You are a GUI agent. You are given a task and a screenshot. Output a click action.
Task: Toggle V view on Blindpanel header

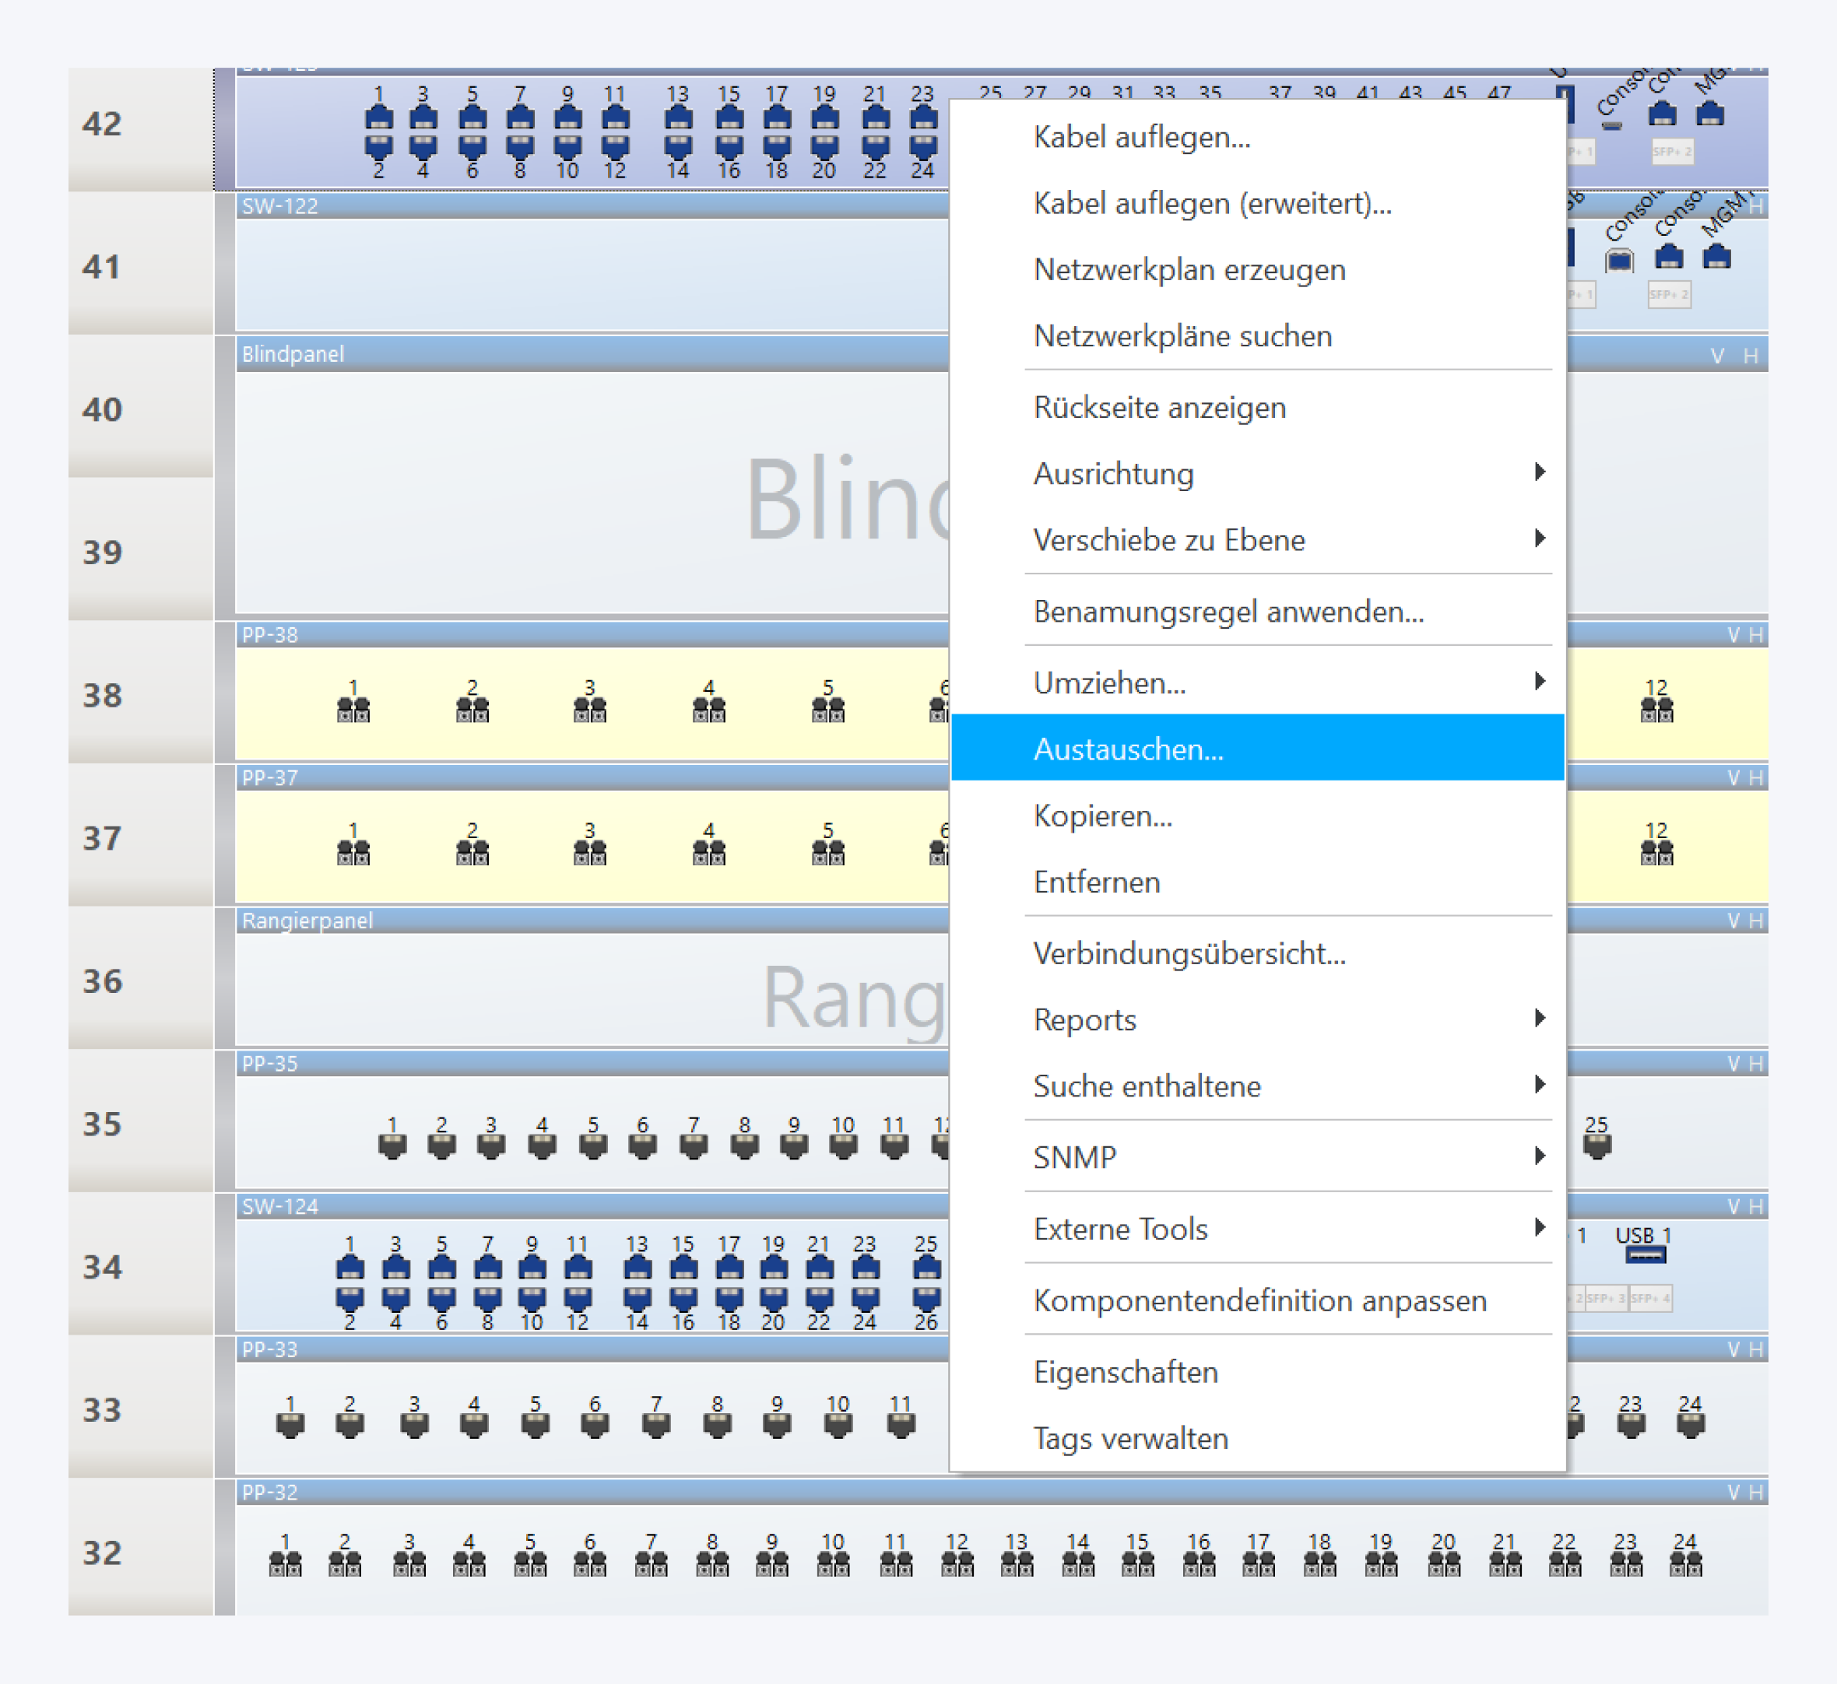click(x=1716, y=356)
